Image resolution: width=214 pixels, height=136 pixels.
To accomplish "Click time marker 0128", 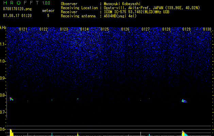I will [x=166, y=29].
